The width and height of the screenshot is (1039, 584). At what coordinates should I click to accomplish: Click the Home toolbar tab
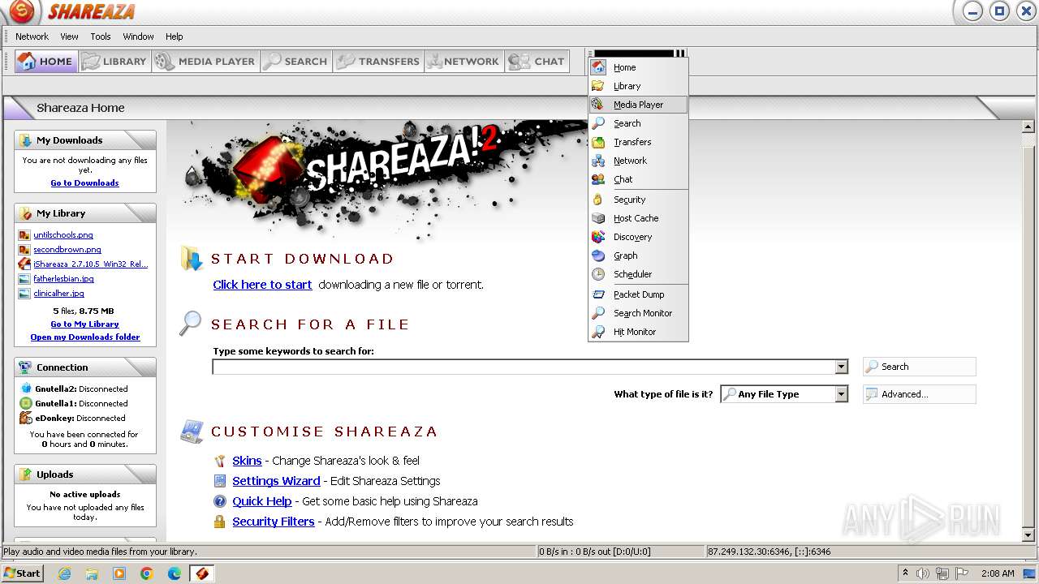point(46,62)
